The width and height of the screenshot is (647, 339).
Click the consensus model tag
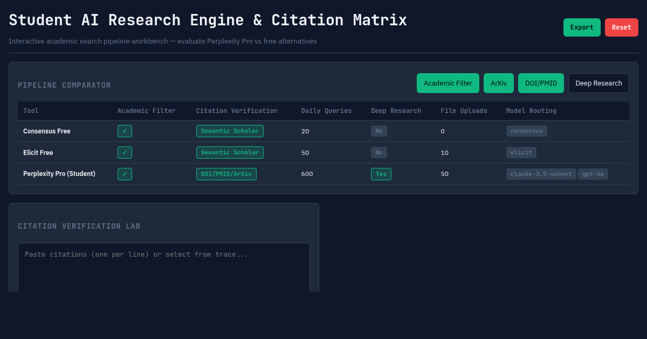pos(527,131)
